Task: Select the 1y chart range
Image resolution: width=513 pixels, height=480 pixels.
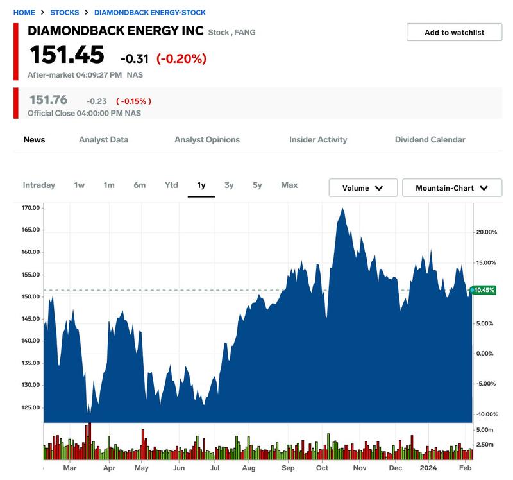Action: pos(201,185)
